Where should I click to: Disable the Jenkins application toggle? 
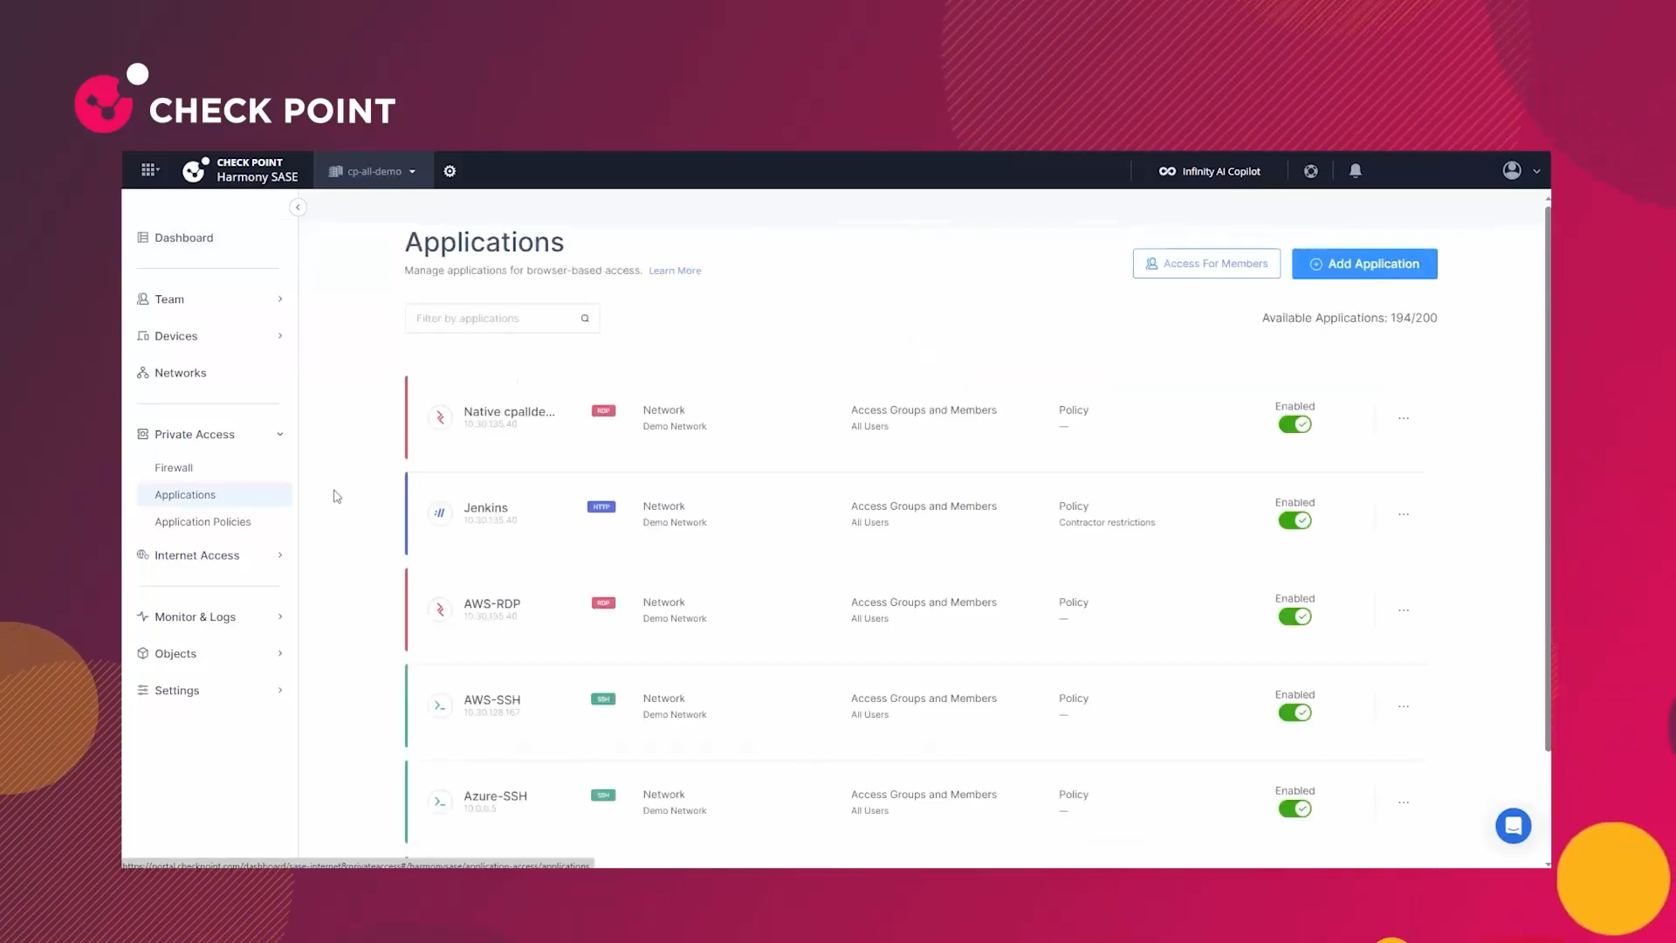pos(1295,520)
